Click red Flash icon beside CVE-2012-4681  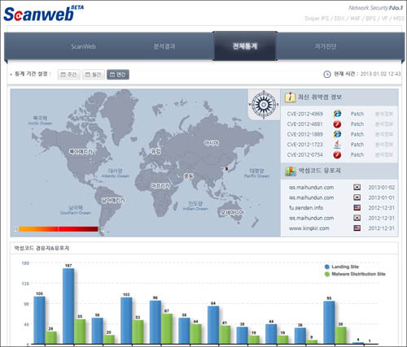pos(337,124)
